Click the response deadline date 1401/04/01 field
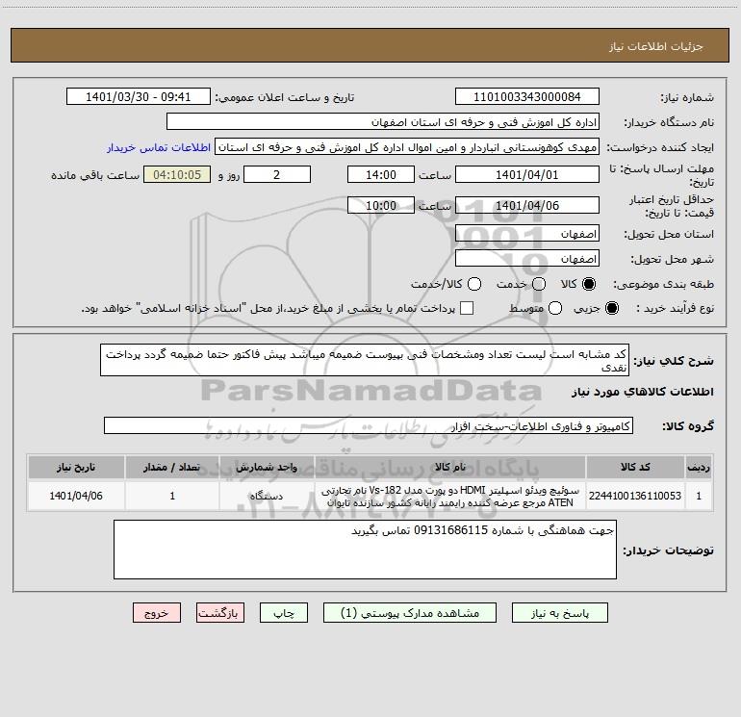The height and width of the screenshot is (717, 741). (x=527, y=174)
